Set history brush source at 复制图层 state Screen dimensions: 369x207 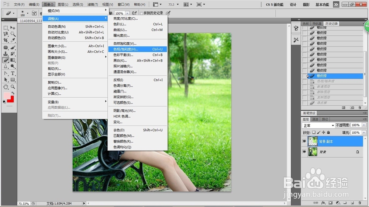(305, 98)
